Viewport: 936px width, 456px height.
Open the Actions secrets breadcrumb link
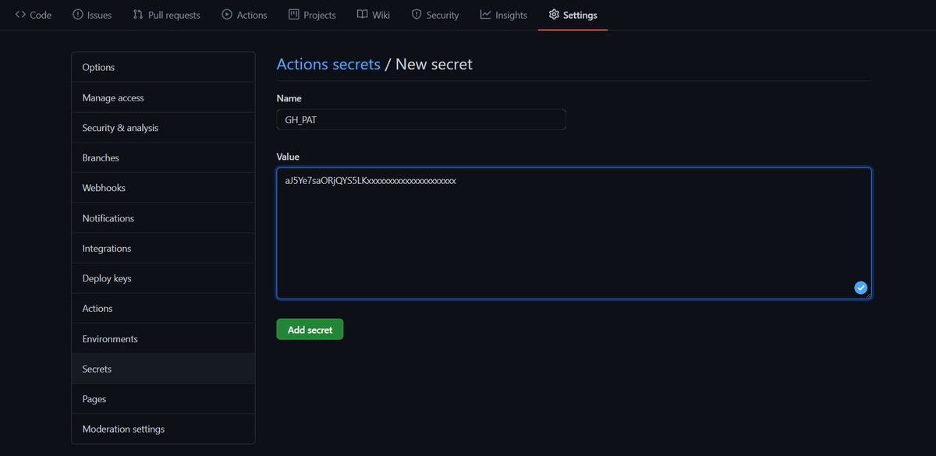coord(328,64)
